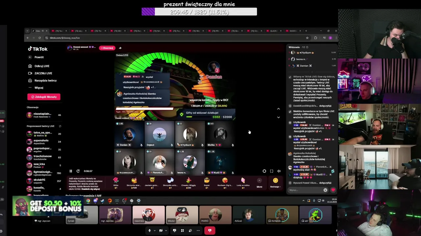Open Chrome from the taskbar

[x=88, y=201]
